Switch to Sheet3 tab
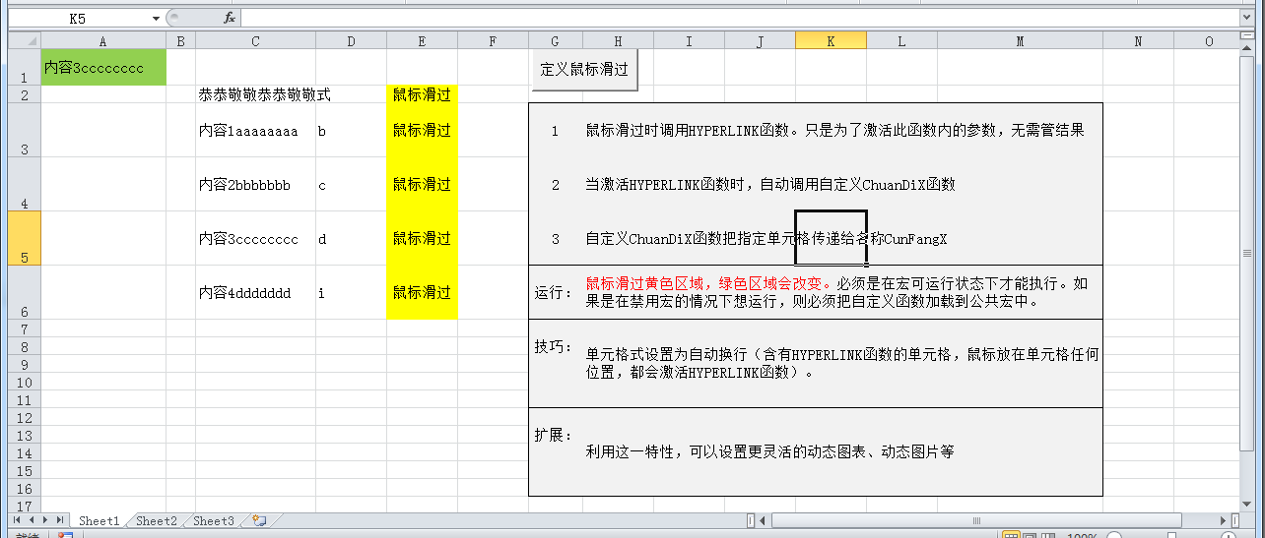Viewport: 1265px width, 538px height. 214,521
